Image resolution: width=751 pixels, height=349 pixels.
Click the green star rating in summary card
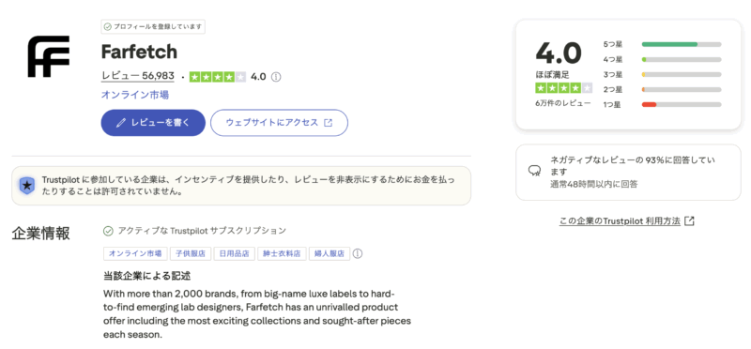tap(564, 88)
